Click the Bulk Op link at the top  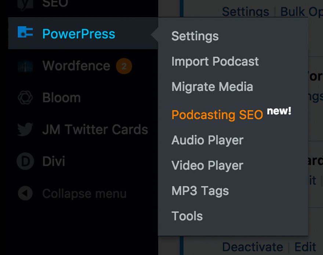coord(302,11)
